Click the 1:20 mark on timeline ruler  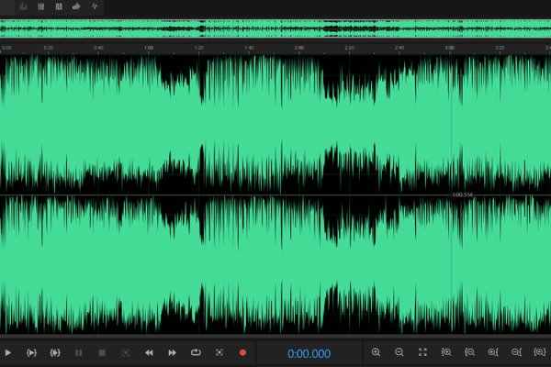(198, 48)
